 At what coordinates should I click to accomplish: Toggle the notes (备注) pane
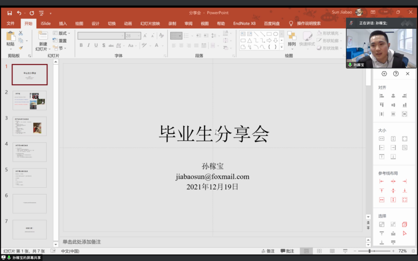click(x=267, y=251)
